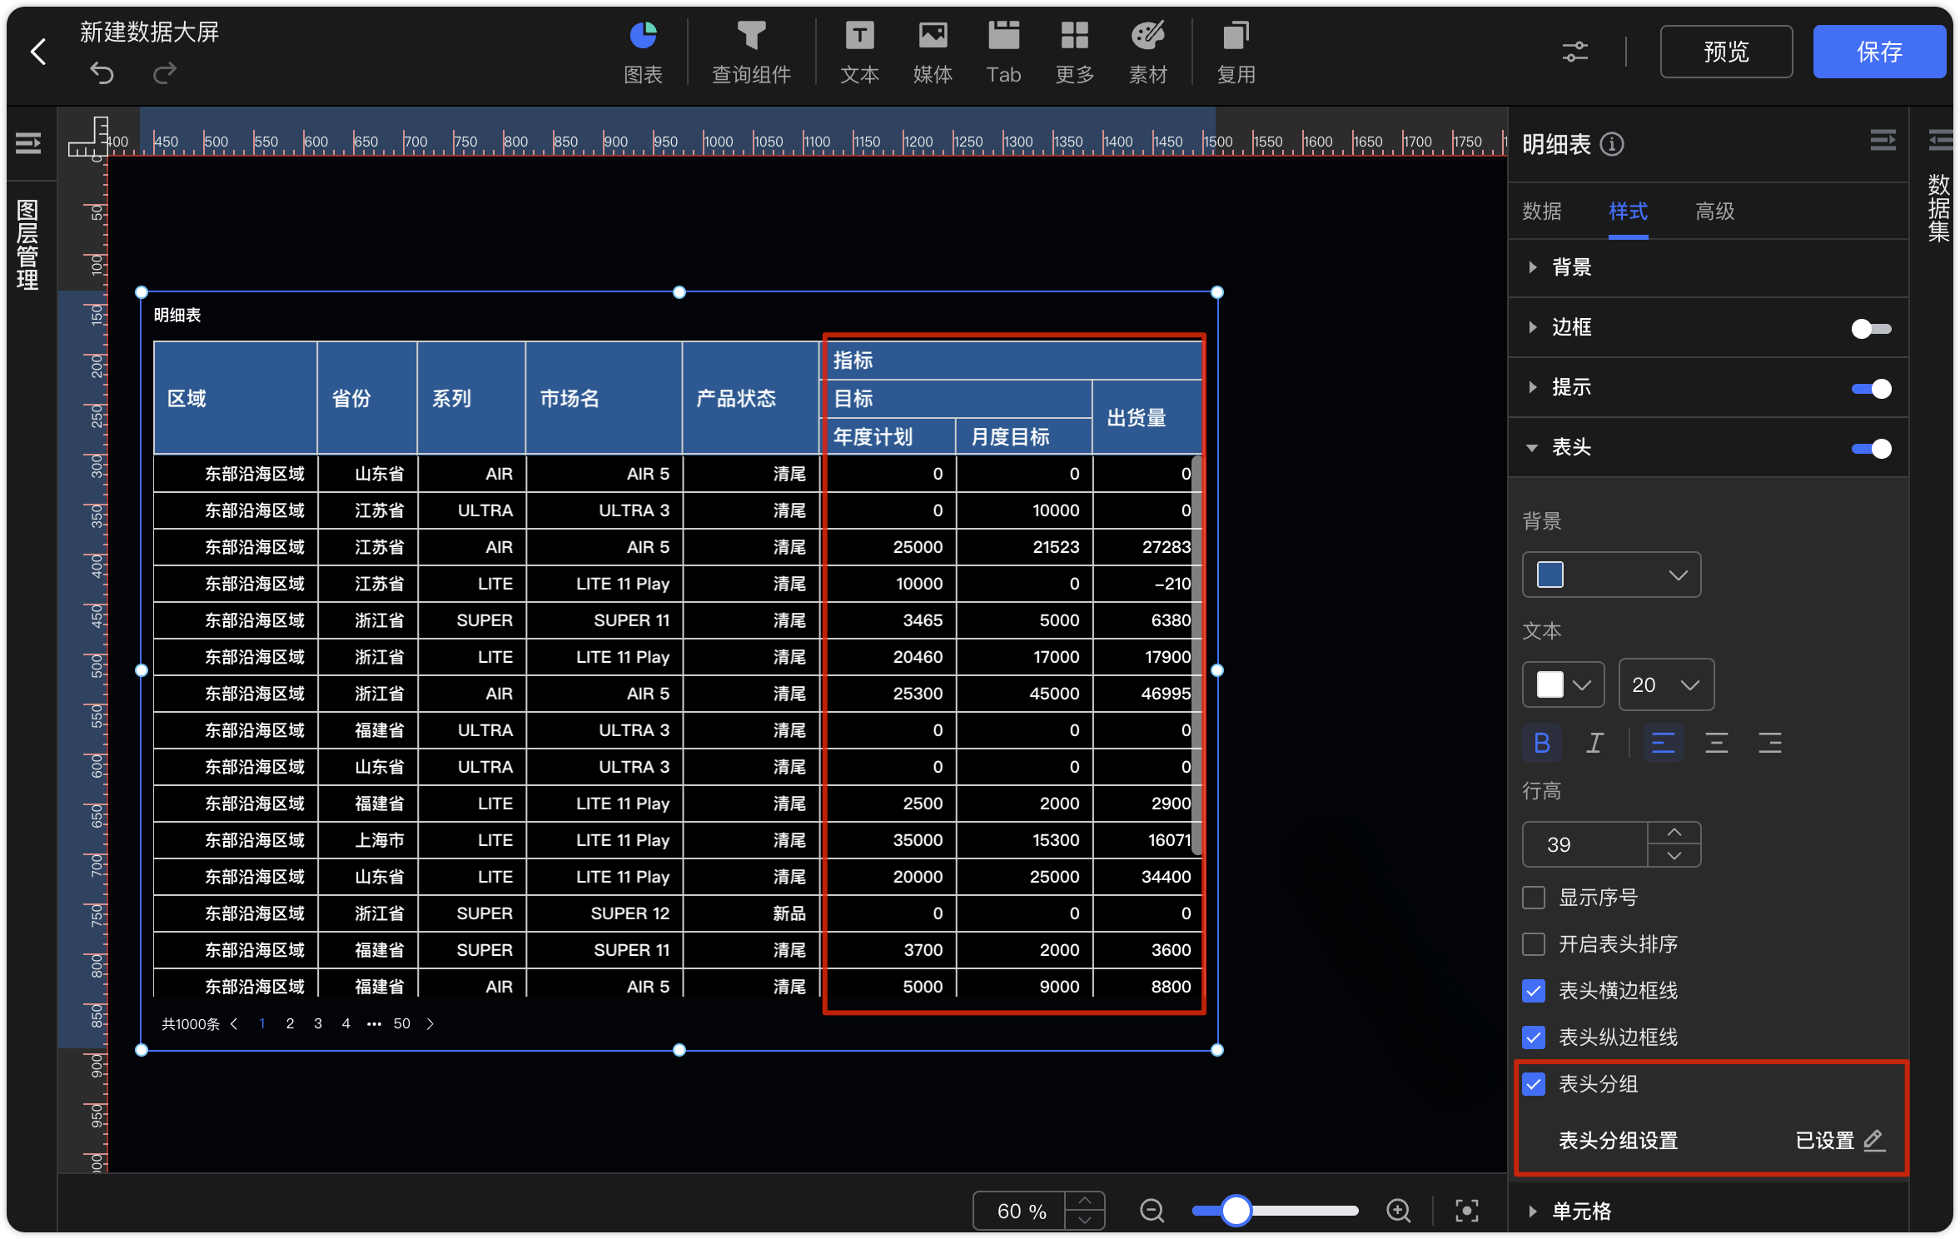Uncheck the 表头分组 checkbox

(x=1533, y=1084)
